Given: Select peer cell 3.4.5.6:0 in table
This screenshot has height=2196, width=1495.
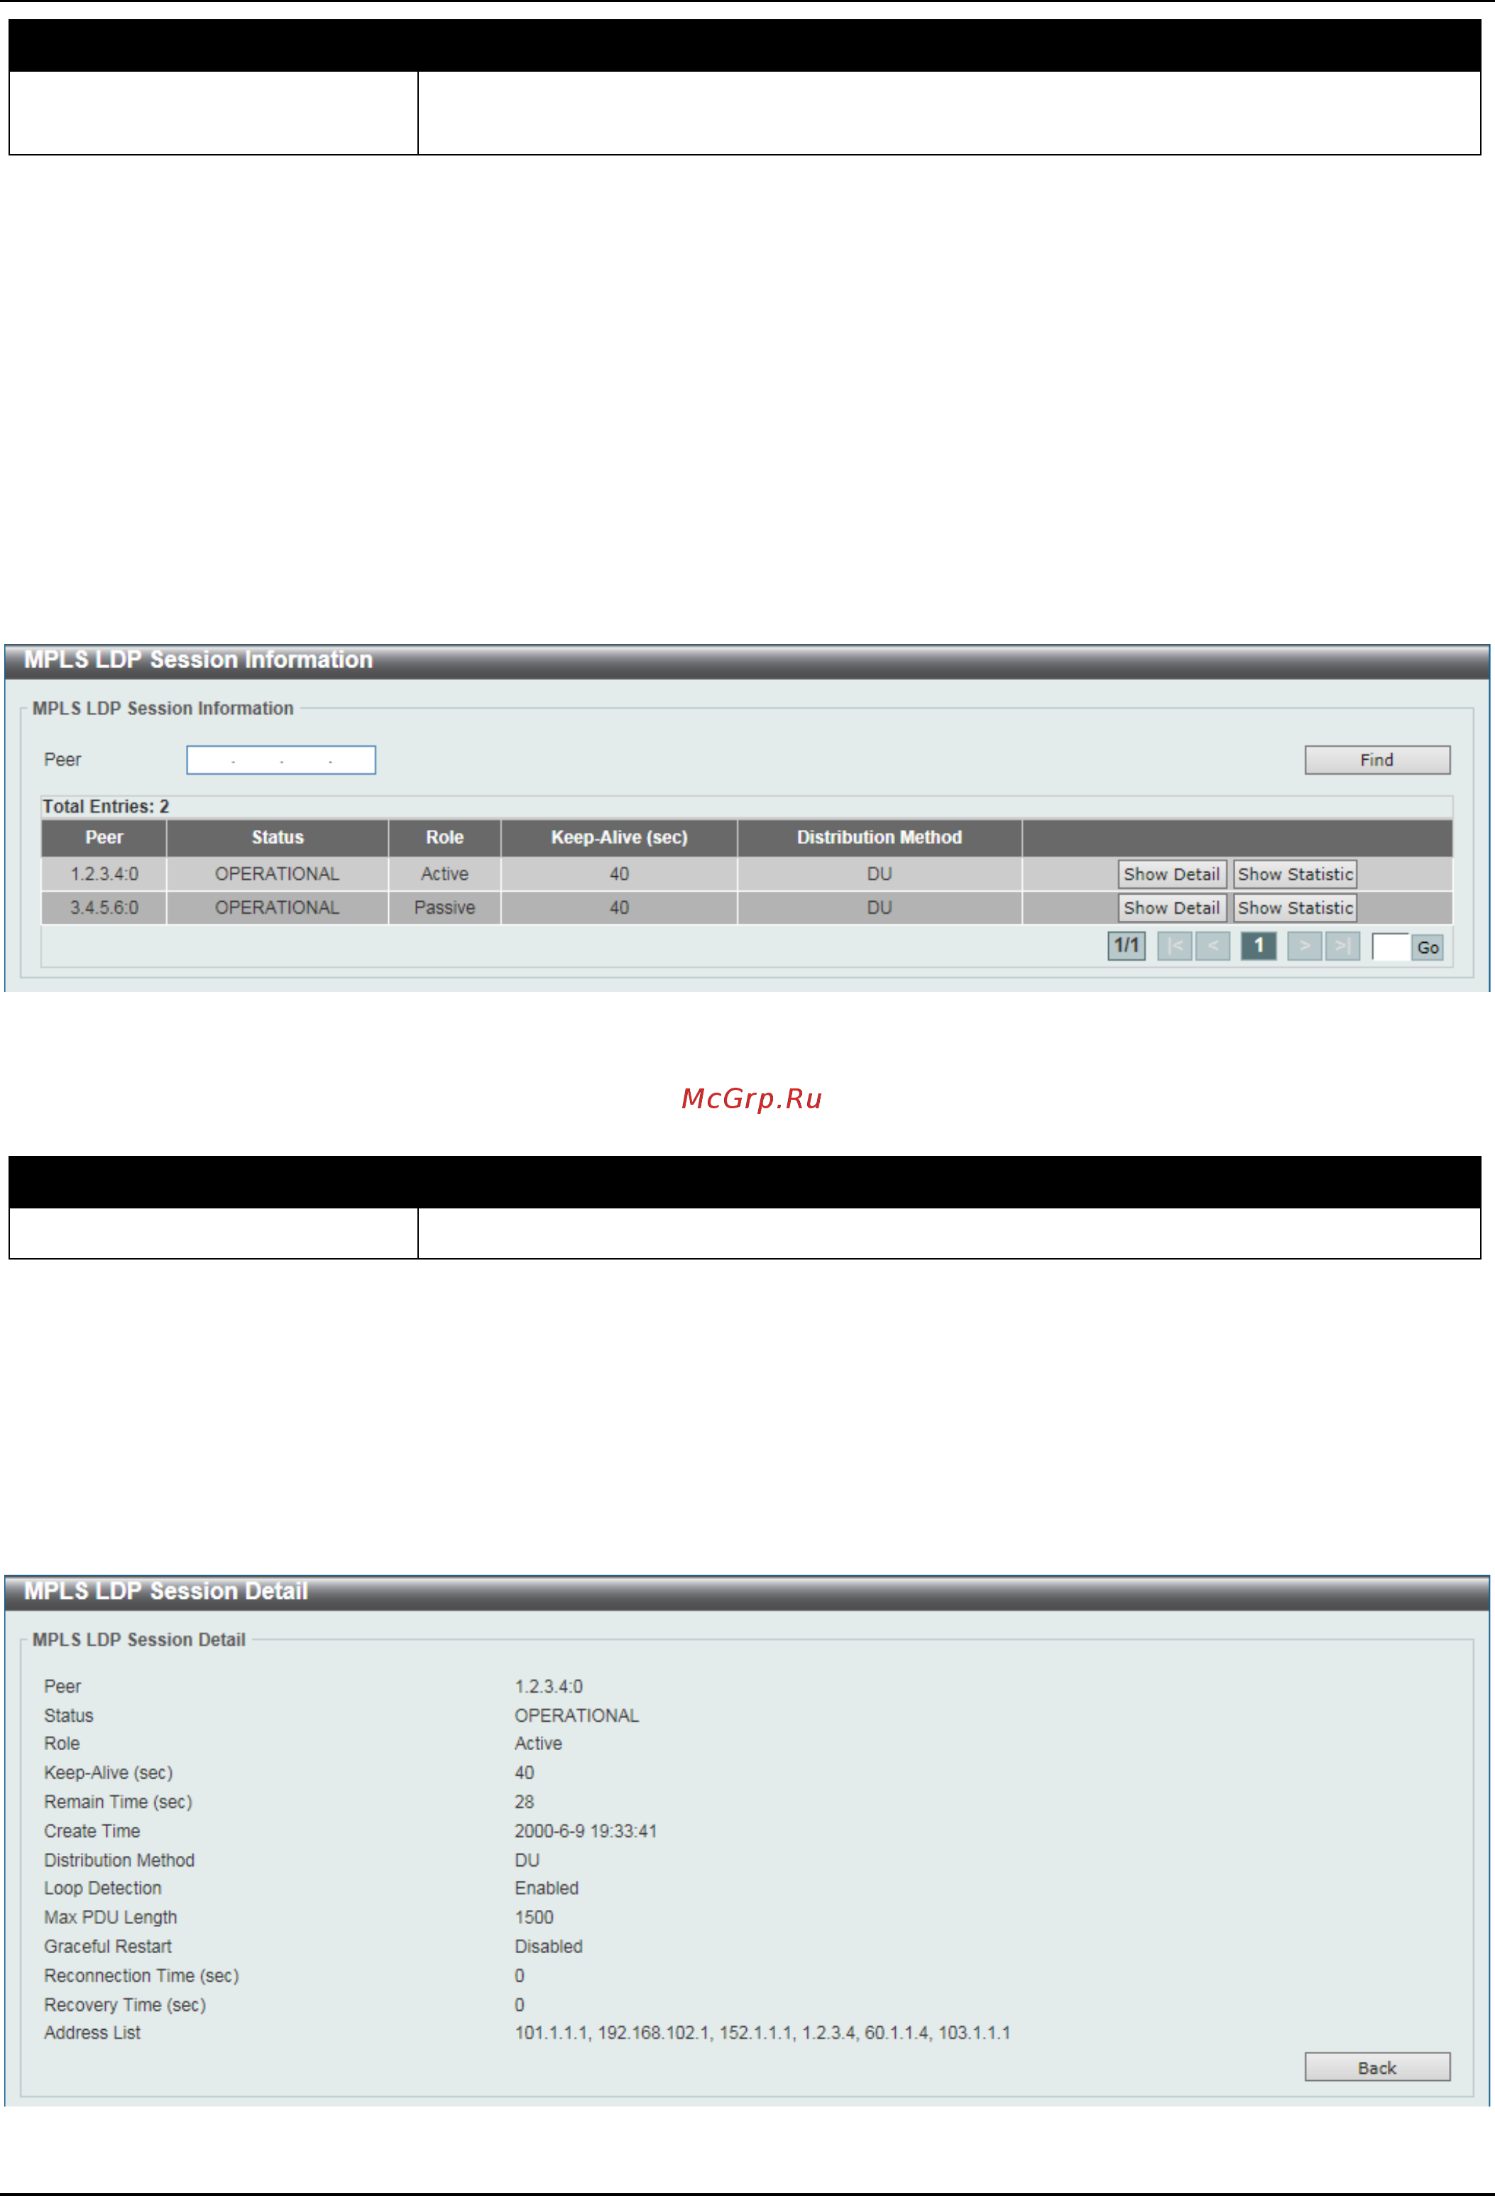Looking at the screenshot, I should (x=104, y=908).
